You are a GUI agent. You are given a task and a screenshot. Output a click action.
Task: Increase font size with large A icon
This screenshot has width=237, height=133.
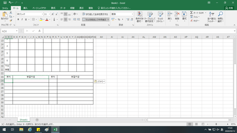[53, 14]
